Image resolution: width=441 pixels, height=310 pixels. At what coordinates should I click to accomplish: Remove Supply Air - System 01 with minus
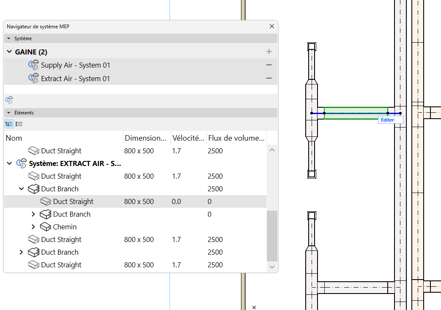click(269, 65)
